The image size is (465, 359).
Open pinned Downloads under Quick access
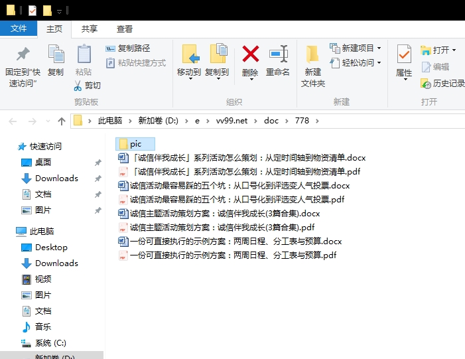(x=50, y=179)
